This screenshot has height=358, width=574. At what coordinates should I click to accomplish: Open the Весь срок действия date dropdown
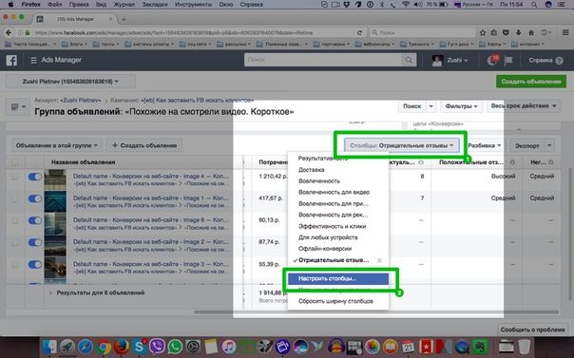pos(523,106)
